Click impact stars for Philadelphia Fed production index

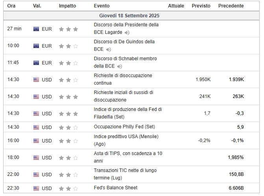(x=68, y=113)
